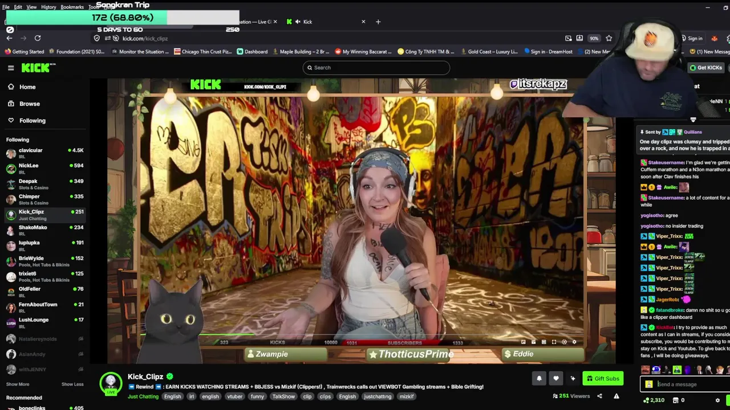Open chat settings gear icon

click(x=717, y=400)
